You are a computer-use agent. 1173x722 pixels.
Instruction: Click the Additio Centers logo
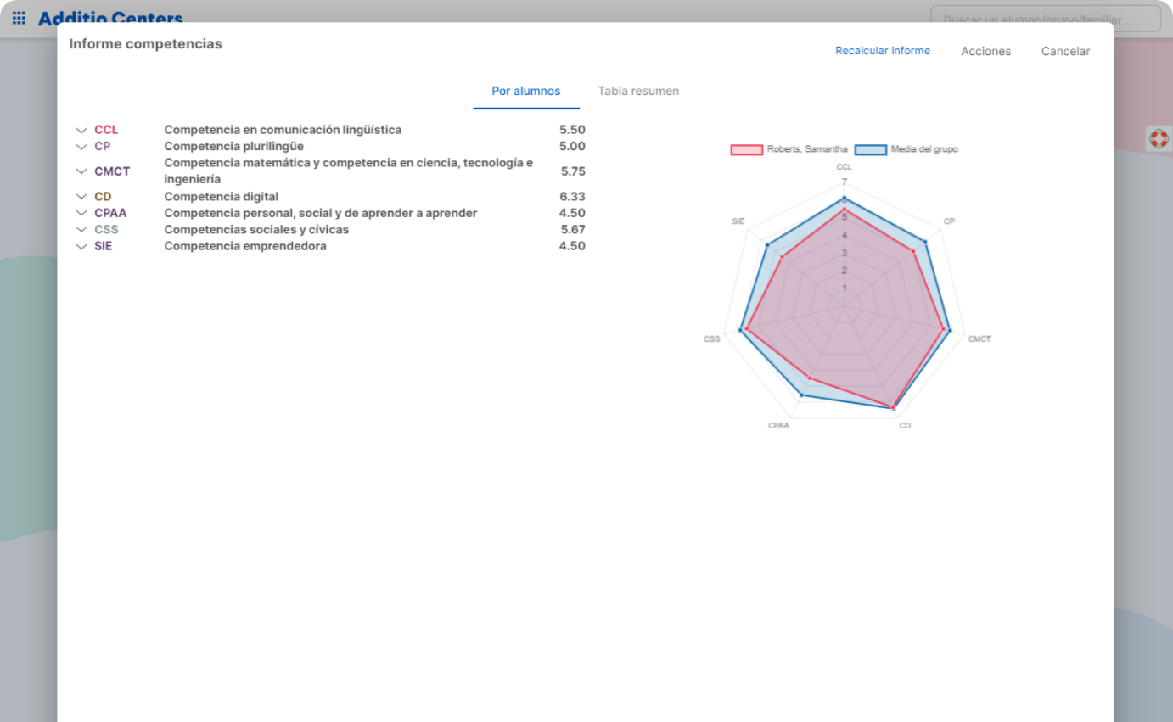[109, 18]
